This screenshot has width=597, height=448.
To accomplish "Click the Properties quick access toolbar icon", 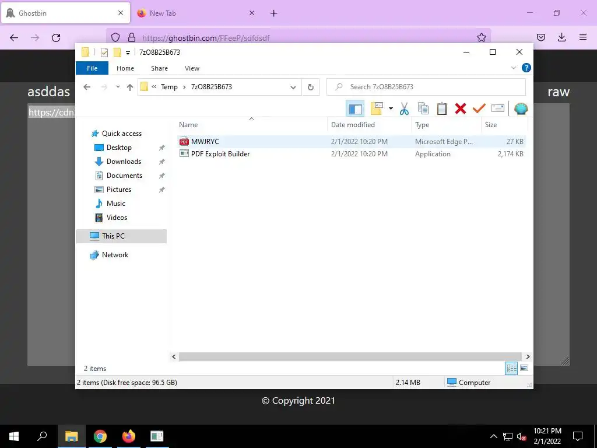I will 104,52.
